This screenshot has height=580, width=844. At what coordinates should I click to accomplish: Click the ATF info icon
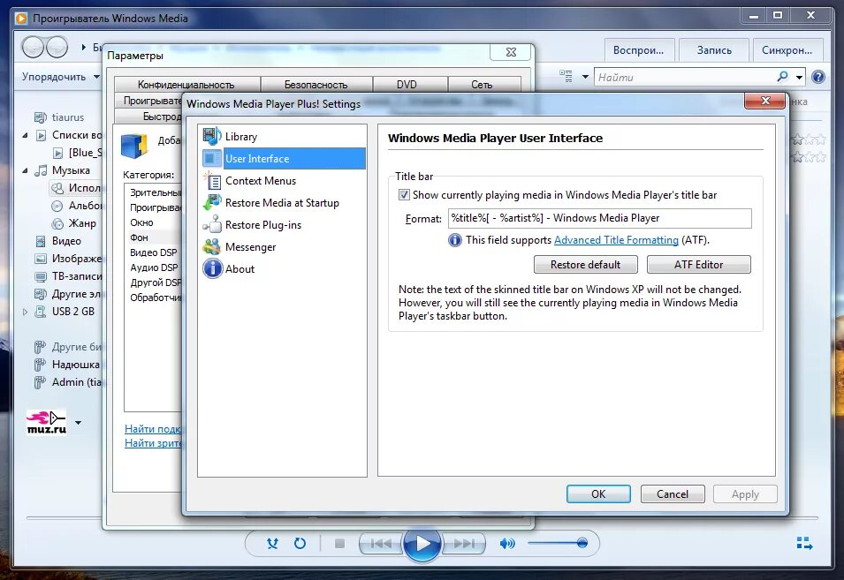pyautogui.click(x=455, y=240)
